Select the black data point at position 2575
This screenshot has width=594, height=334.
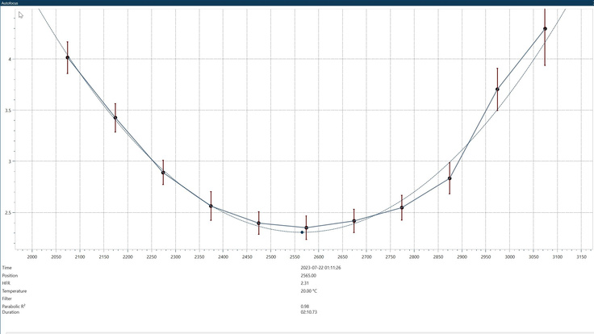click(x=307, y=228)
